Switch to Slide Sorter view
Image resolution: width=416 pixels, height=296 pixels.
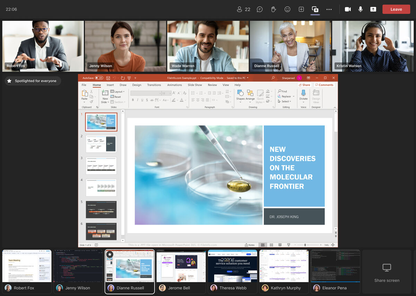(271, 245)
